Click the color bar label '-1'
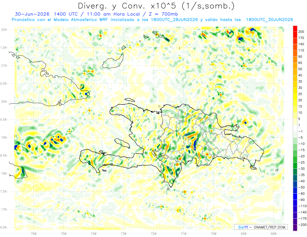 tap(300, 131)
